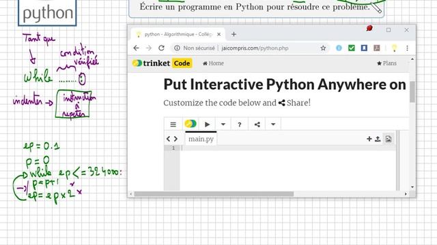Image resolution: width=437 pixels, height=245 pixels.
Task: Click the yellow Code badge
Action: coord(182,63)
